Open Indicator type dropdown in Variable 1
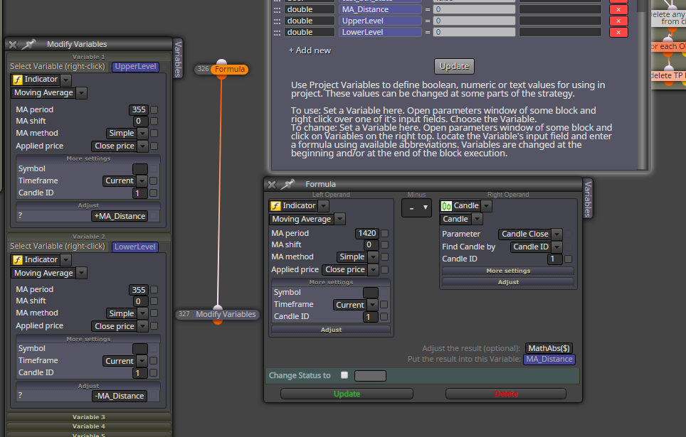This screenshot has height=437, width=686. click(x=65, y=80)
